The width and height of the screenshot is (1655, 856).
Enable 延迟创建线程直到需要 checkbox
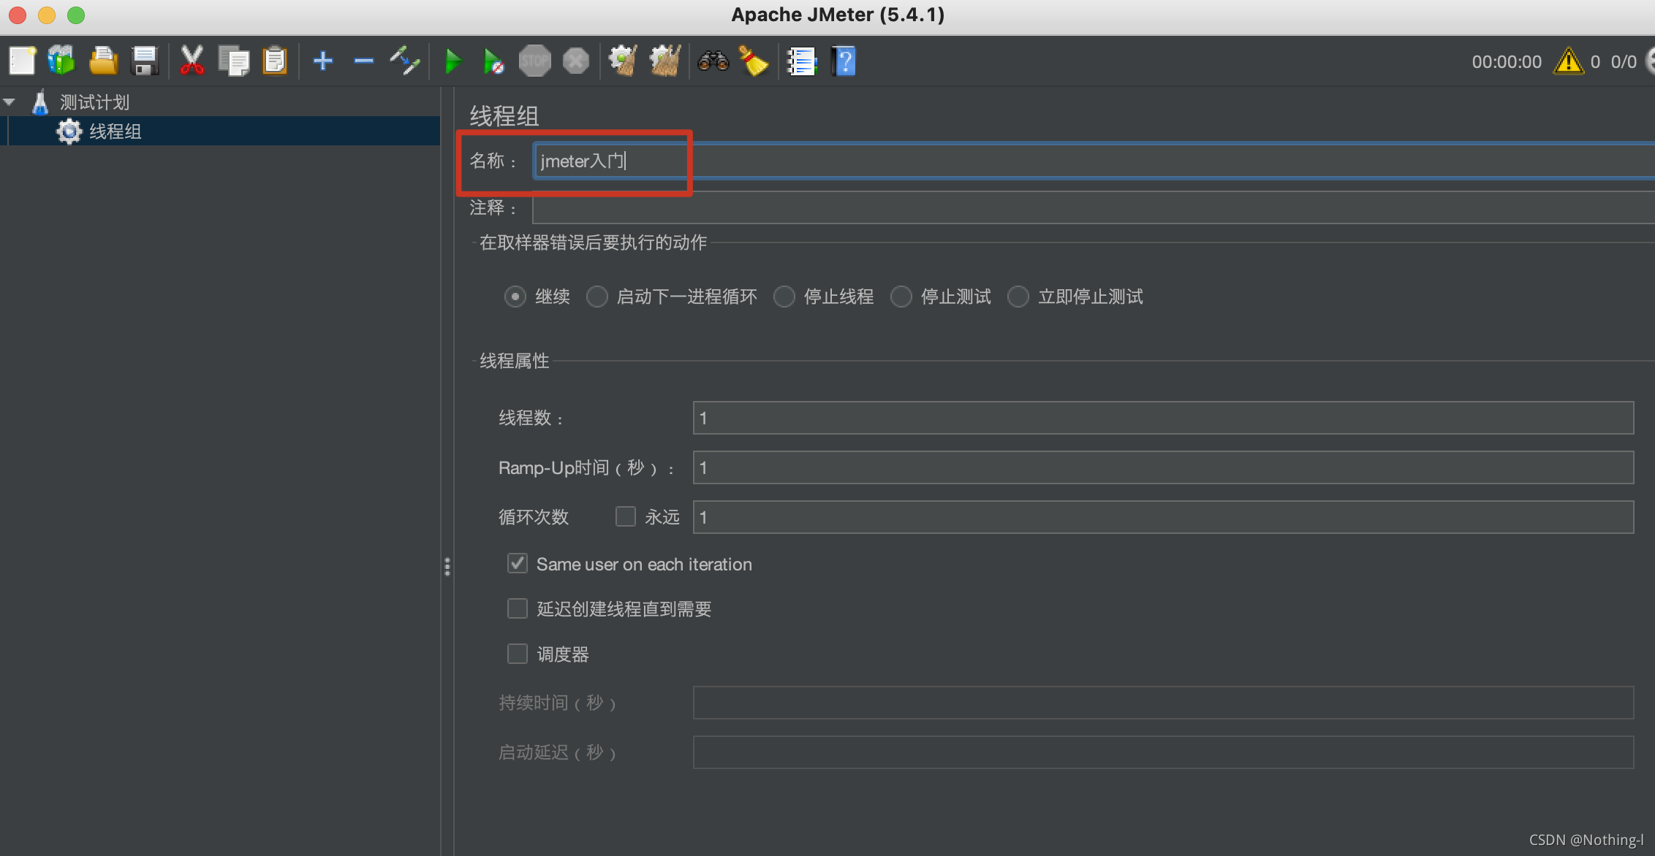pyautogui.click(x=515, y=609)
